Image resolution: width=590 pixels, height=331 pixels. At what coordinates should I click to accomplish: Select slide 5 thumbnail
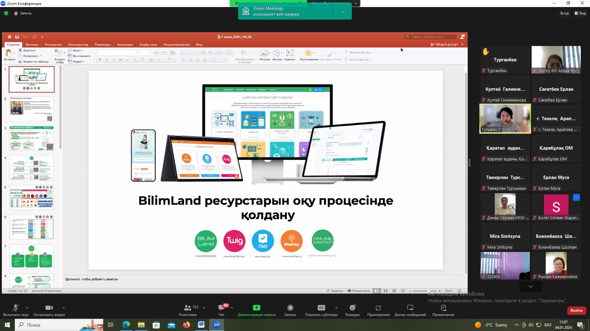[32, 197]
